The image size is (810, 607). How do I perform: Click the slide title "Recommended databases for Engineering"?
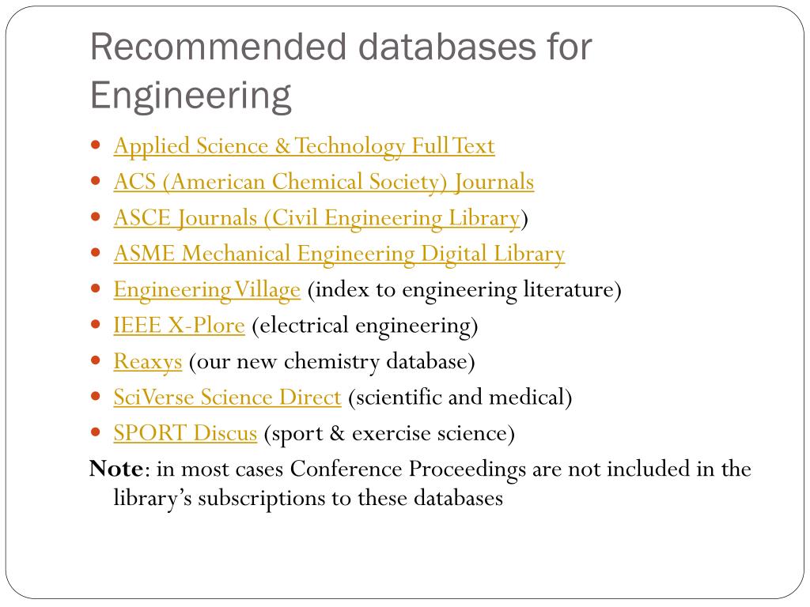340,70
